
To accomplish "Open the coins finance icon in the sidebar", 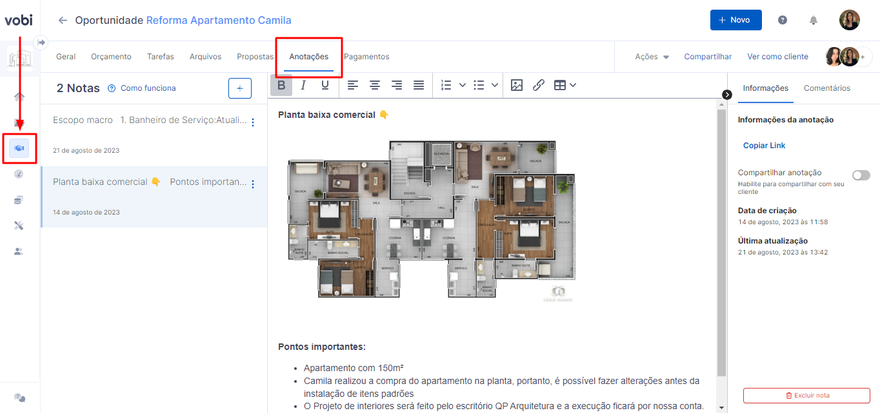I will click(x=19, y=200).
